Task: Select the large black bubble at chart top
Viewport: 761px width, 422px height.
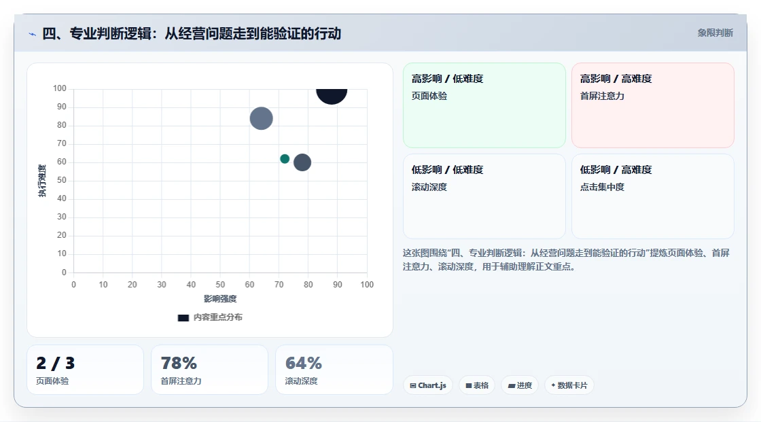Action: pos(332,96)
